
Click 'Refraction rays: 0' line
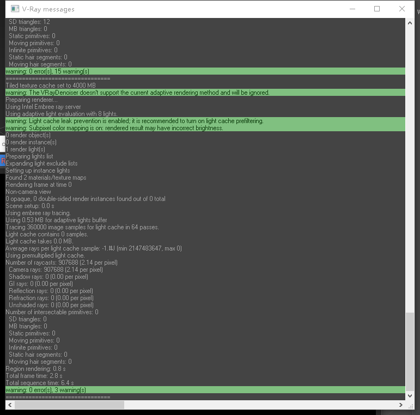(x=51, y=298)
